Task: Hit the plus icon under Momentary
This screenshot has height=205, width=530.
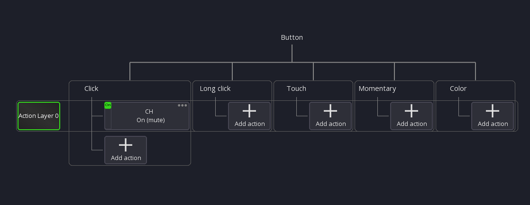Action: (411, 111)
